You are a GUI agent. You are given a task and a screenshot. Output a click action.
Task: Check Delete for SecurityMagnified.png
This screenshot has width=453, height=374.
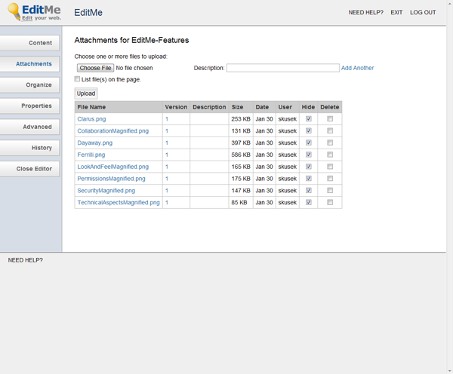pyautogui.click(x=330, y=190)
